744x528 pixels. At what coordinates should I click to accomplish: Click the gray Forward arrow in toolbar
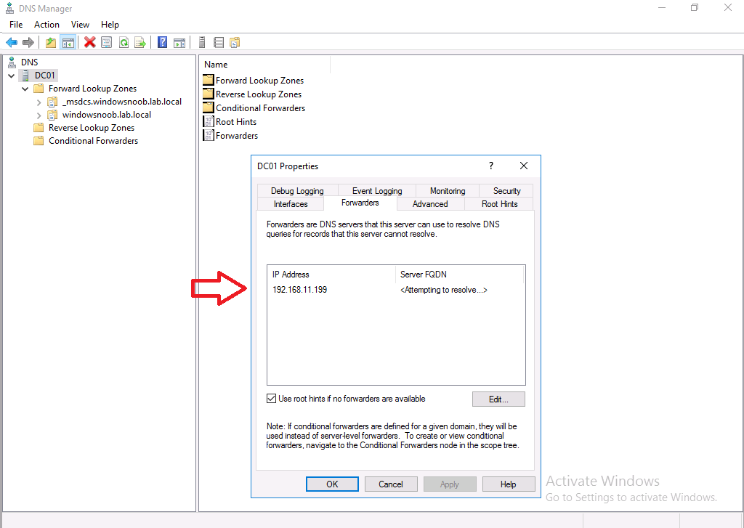pos(28,43)
